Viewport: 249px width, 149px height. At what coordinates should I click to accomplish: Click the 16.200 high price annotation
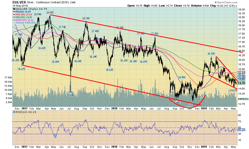pyautogui.click(x=211, y=53)
